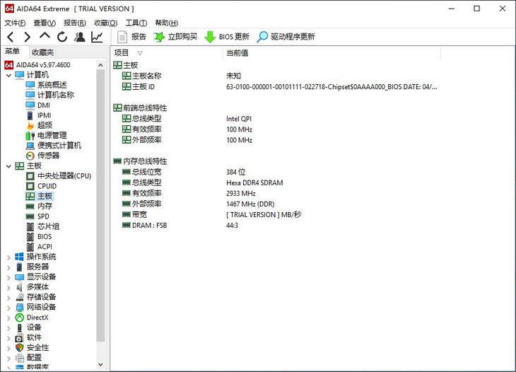Open 收藏(O) menu
Image resolution: width=516 pixels, height=372 pixels.
105,23
